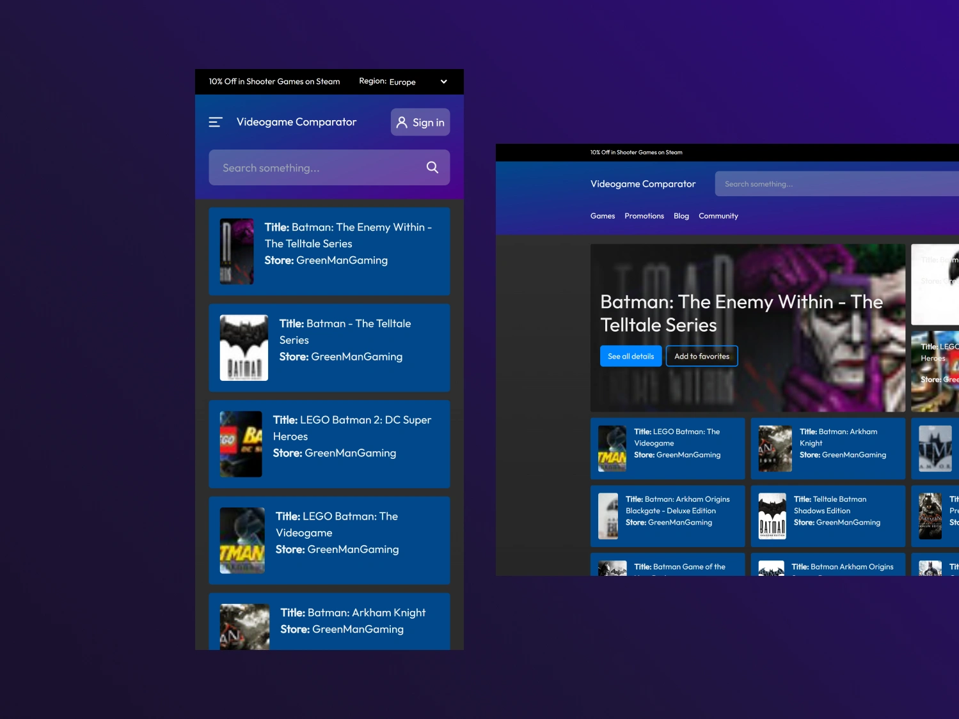Open LEGO Batman 2: DC Super Heroes cover

pyautogui.click(x=241, y=444)
